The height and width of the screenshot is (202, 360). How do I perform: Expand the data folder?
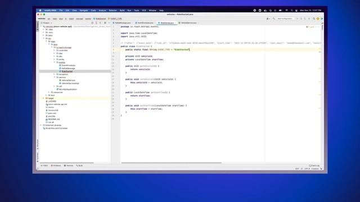[44, 35]
